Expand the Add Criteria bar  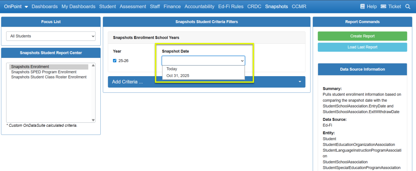point(206,82)
